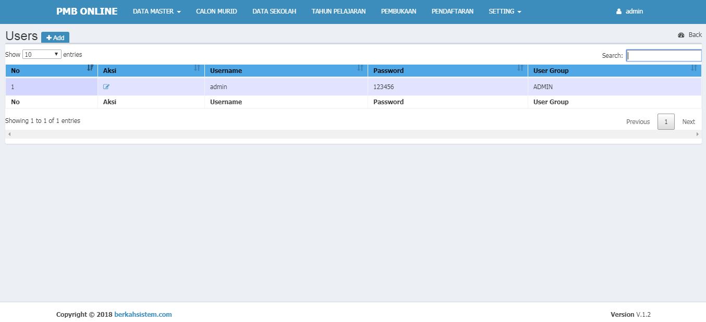706x322 pixels.
Task: Sort table by User Group arrows
Action: (x=693, y=68)
